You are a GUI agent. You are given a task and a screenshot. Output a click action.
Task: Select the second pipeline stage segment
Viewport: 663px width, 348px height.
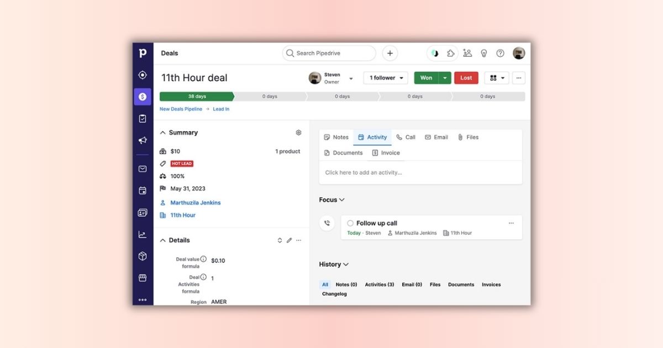(270, 97)
